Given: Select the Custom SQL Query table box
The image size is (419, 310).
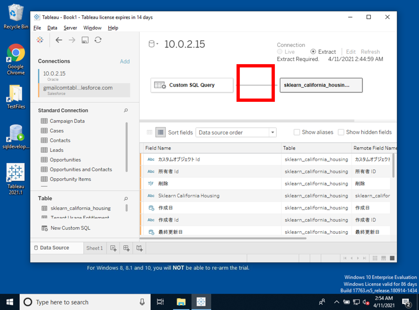Looking at the screenshot, I should pyautogui.click(x=192, y=85).
